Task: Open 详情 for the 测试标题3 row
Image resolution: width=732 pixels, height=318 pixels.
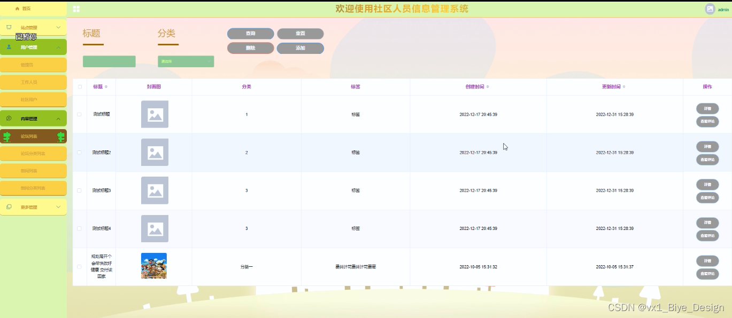Action: [707, 185]
